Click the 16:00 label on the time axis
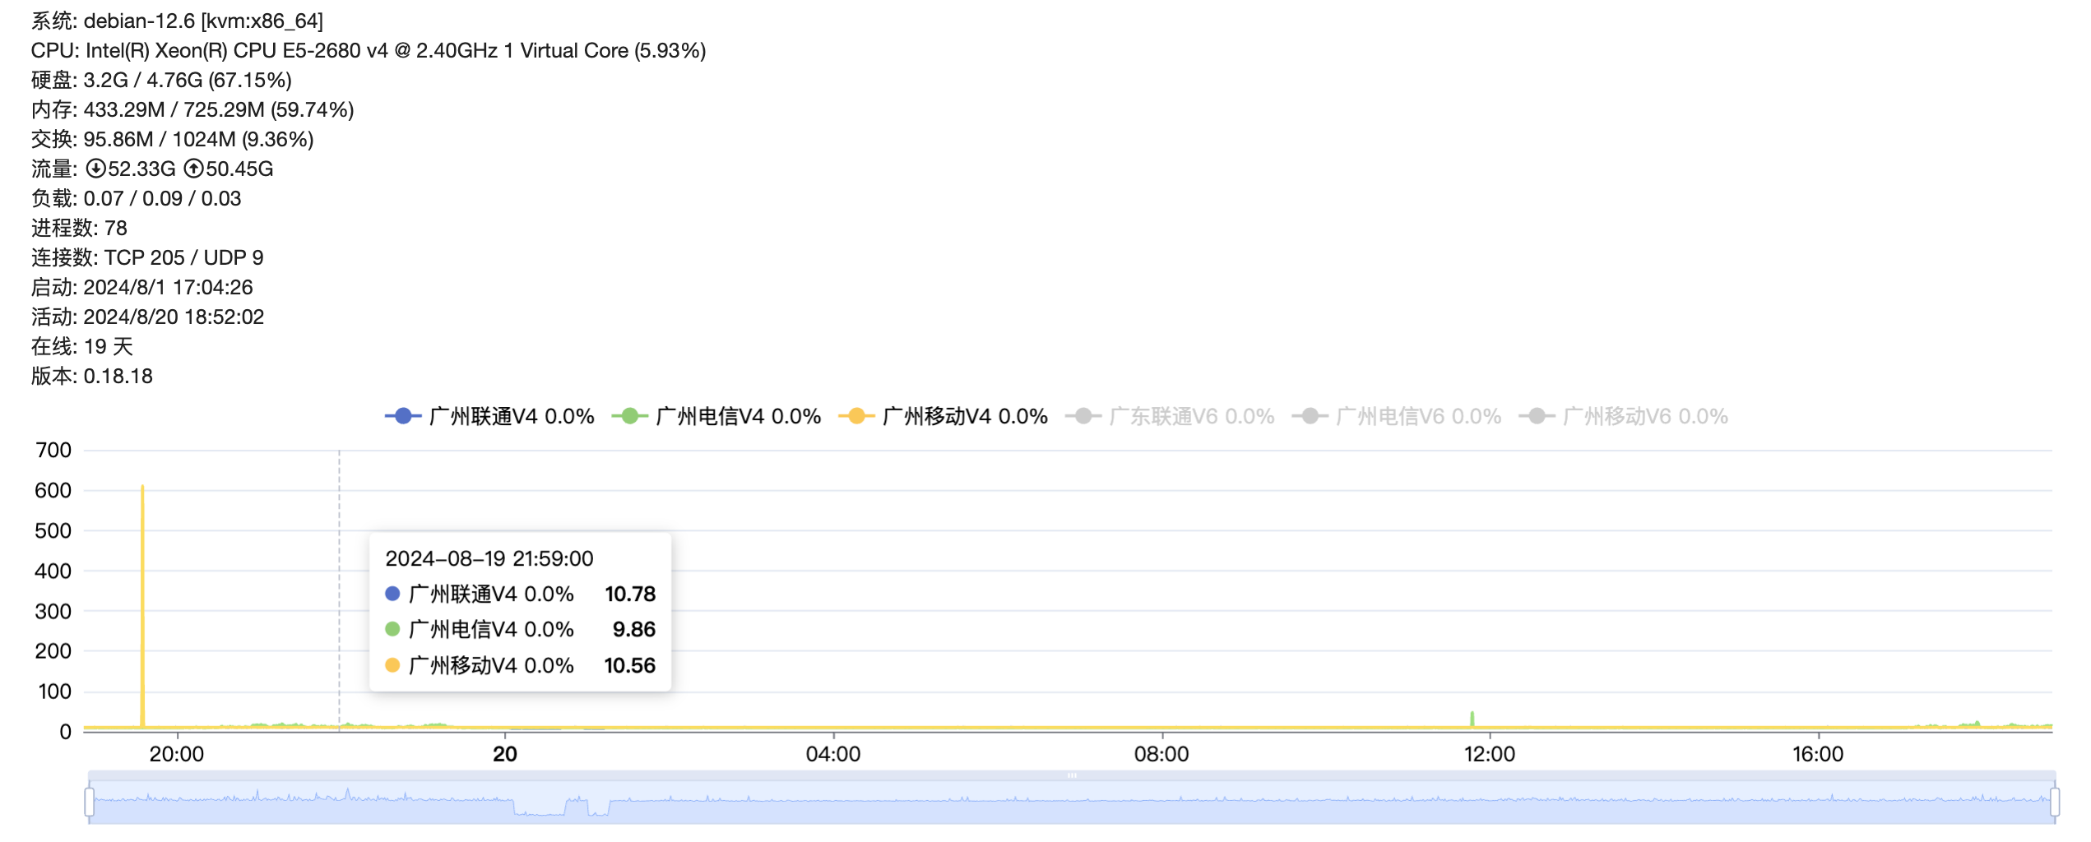2091x842 pixels. (1817, 754)
